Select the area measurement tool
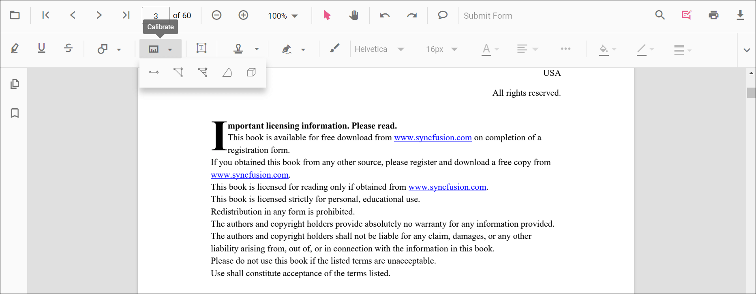Viewport: 756px width, 294px height. pos(203,73)
